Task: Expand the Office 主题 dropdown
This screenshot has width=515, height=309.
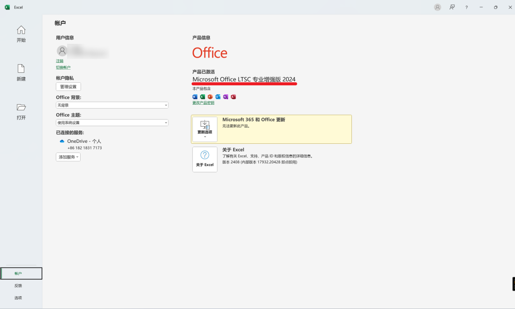Action: [x=112, y=123]
